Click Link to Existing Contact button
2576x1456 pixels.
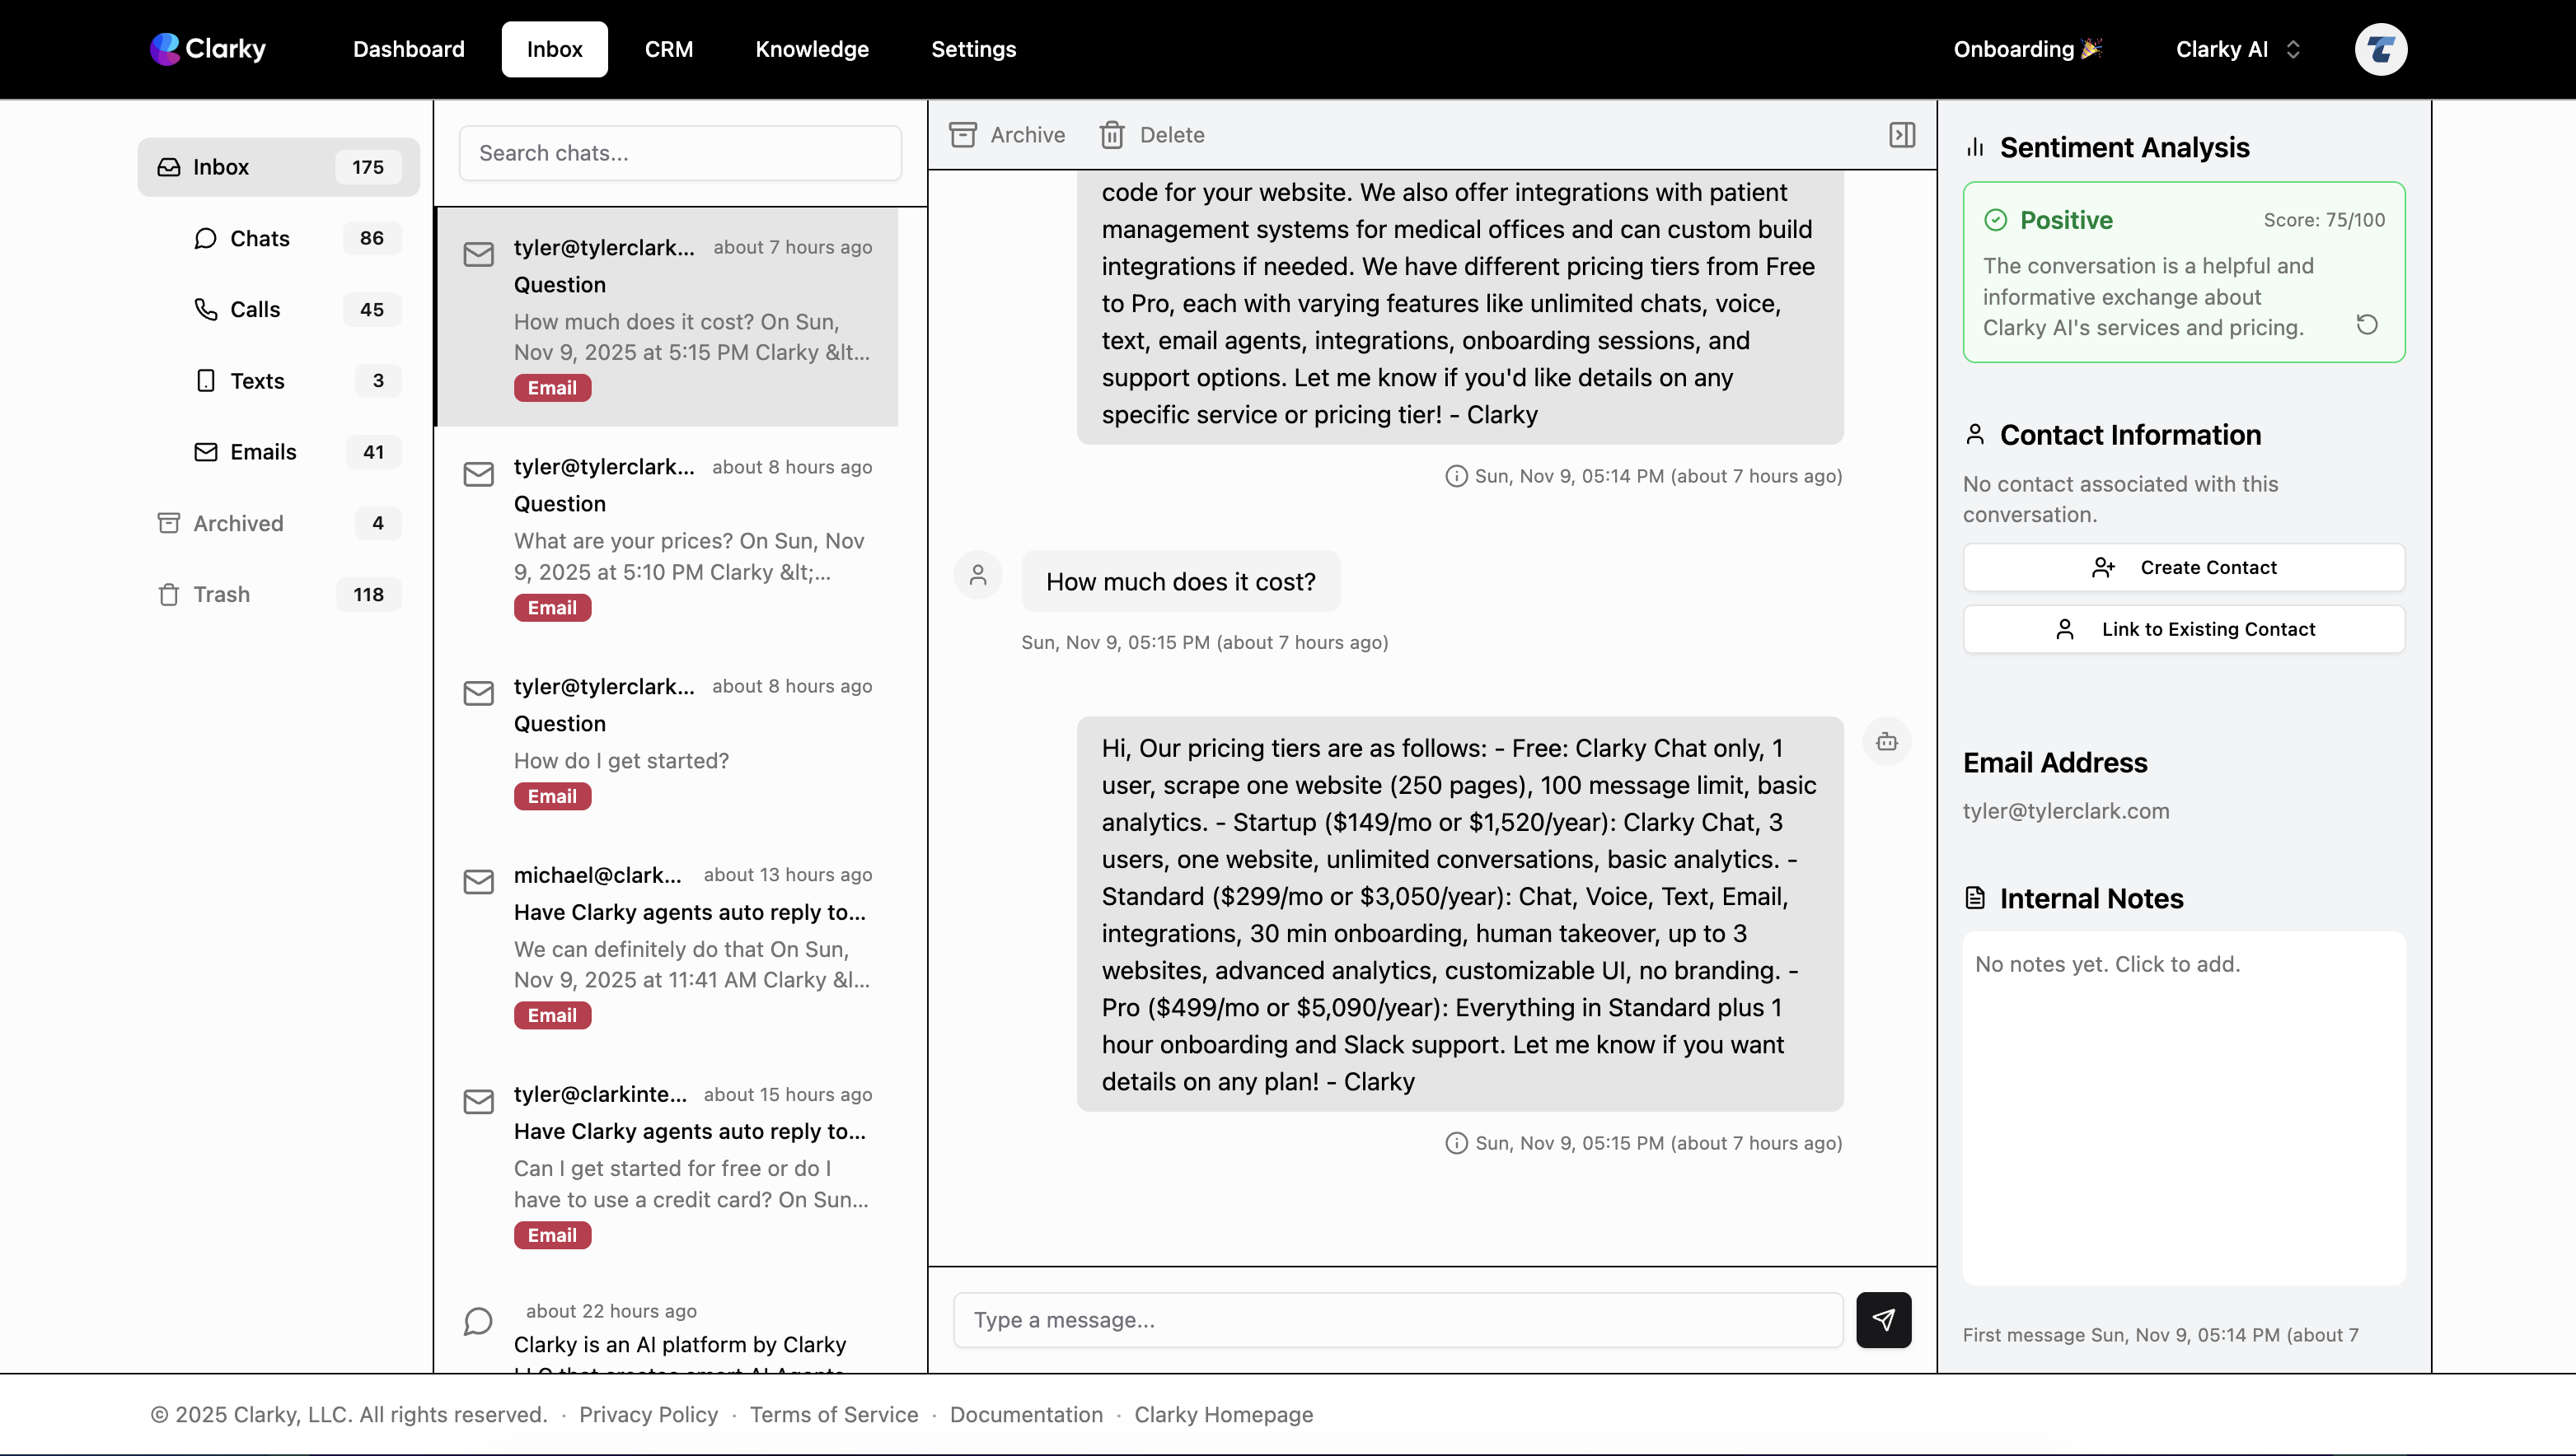[x=2183, y=629]
